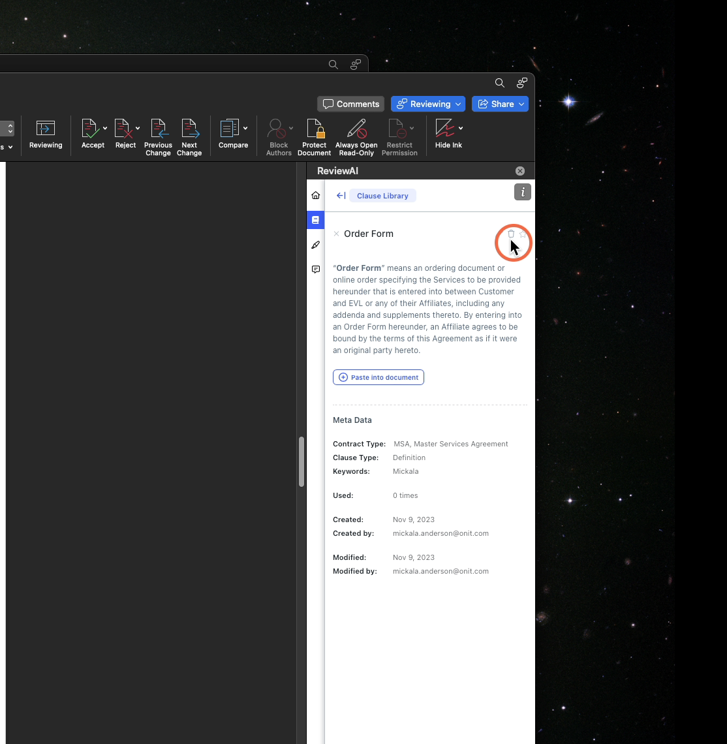Select the clause library sidebar icon
This screenshot has width=727, height=744.
pyautogui.click(x=316, y=220)
